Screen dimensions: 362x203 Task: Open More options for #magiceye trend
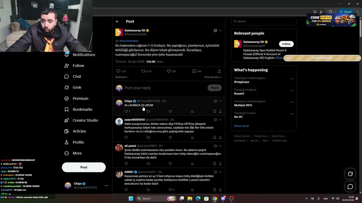tap(292, 79)
